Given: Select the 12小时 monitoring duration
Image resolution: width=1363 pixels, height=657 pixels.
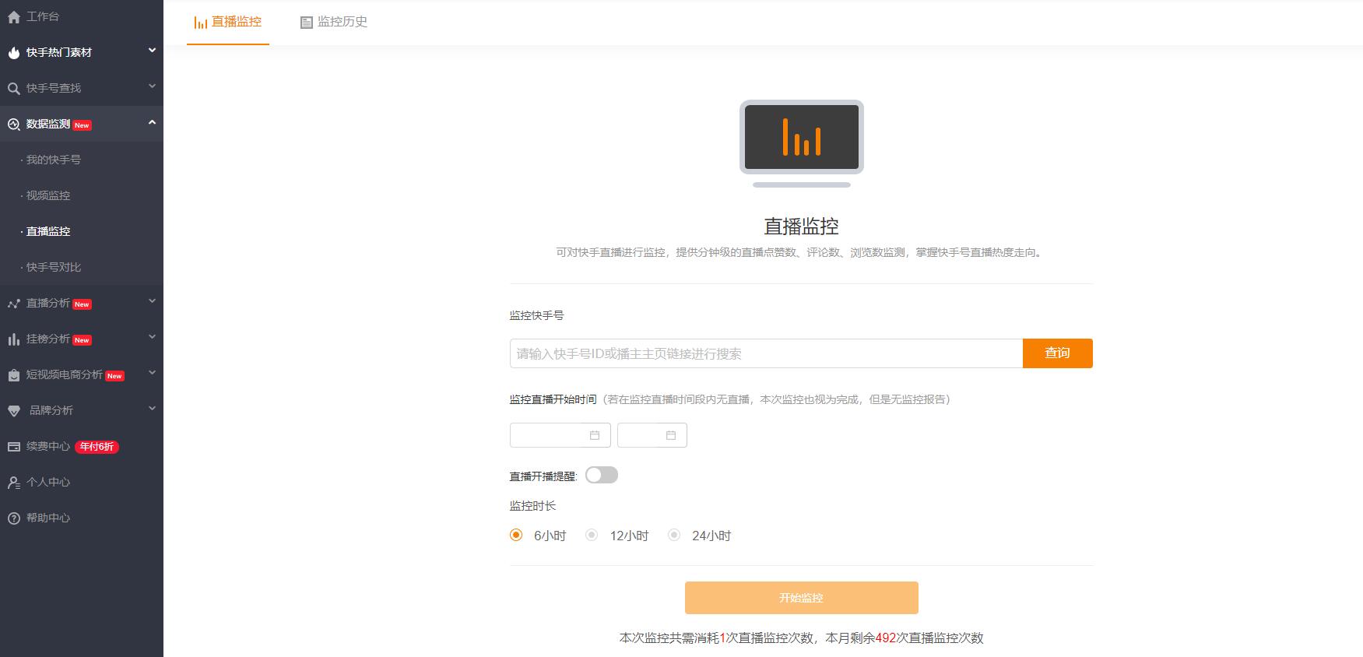Looking at the screenshot, I should tap(592, 535).
